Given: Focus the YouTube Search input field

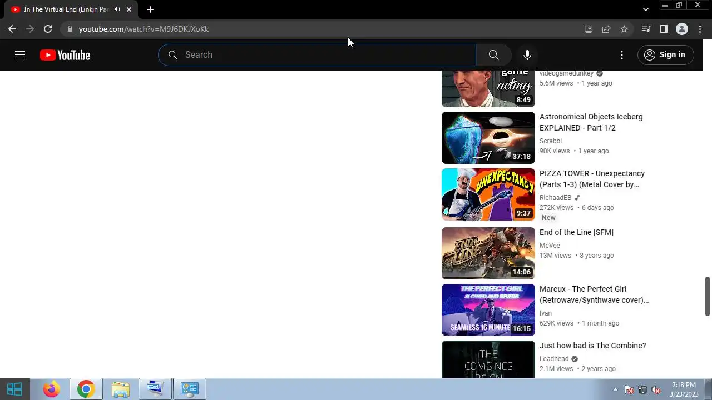Looking at the screenshot, I should point(317,54).
